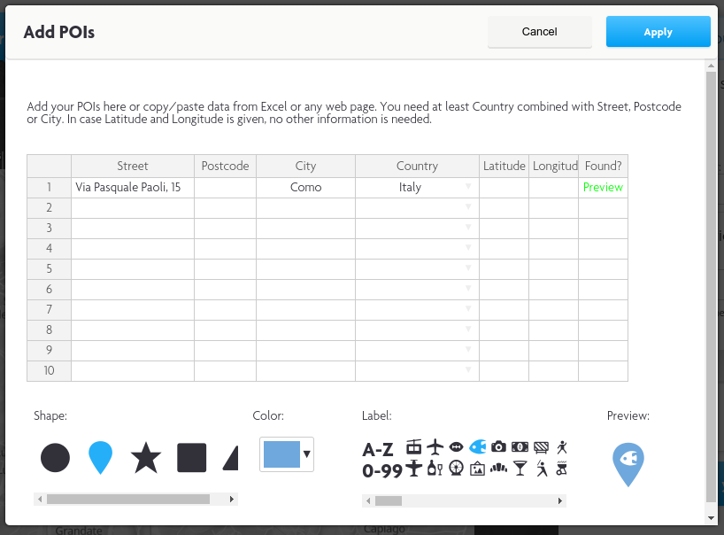Click the green Preview link in row 1
This screenshot has height=535, width=724.
pos(603,188)
